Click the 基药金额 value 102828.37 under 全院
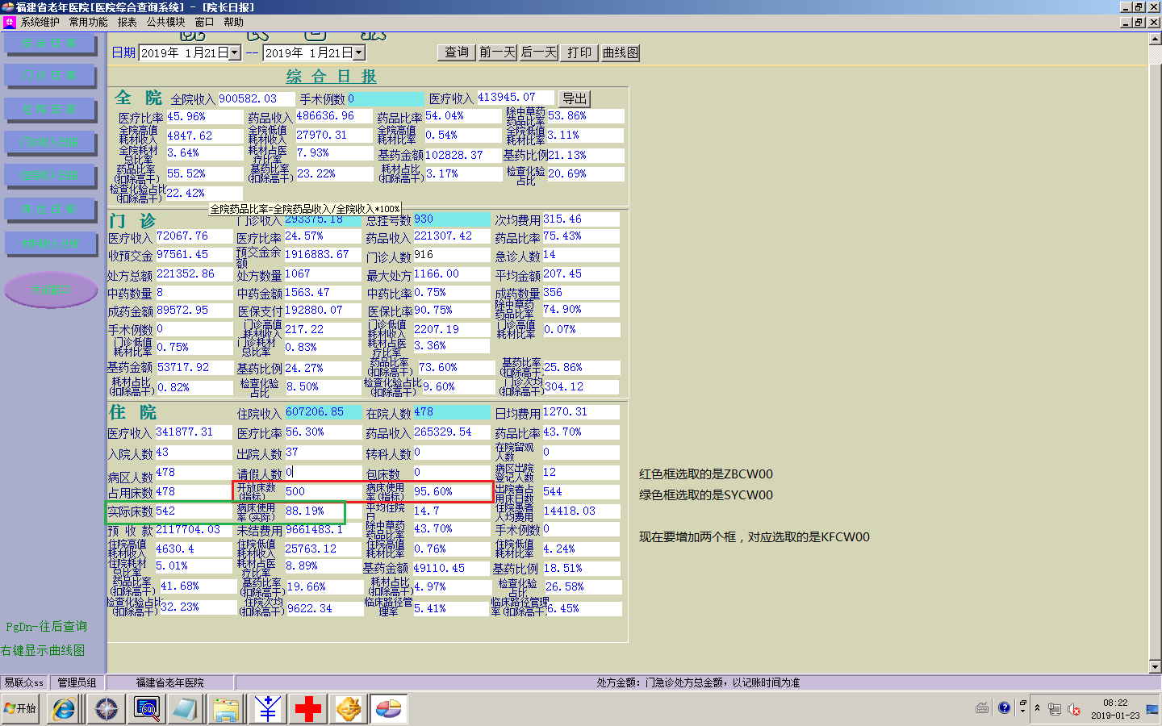This screenshot has width=1162, height=726. (463, 155)
